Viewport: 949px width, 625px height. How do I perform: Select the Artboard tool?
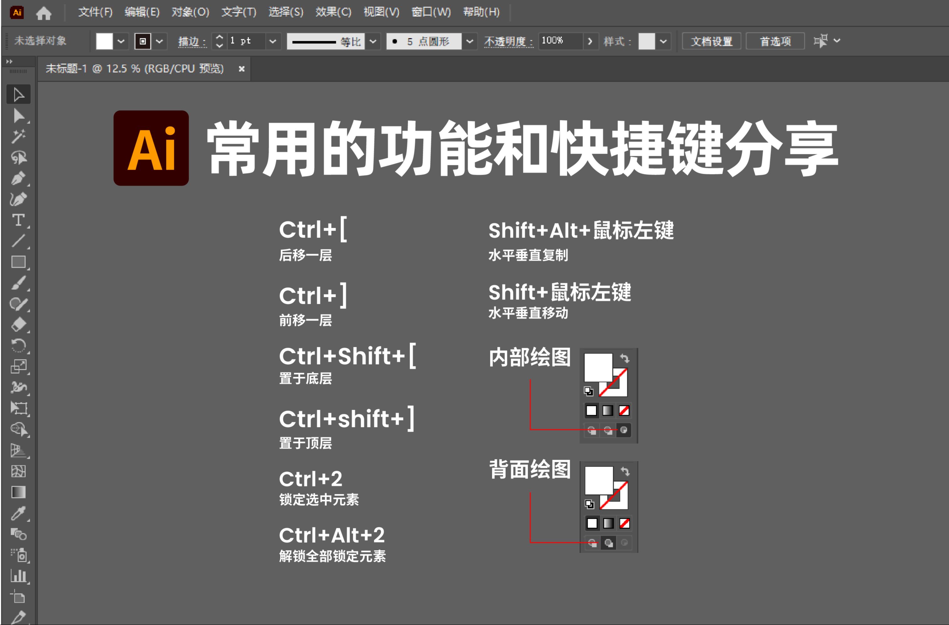(x=18, y=597)
